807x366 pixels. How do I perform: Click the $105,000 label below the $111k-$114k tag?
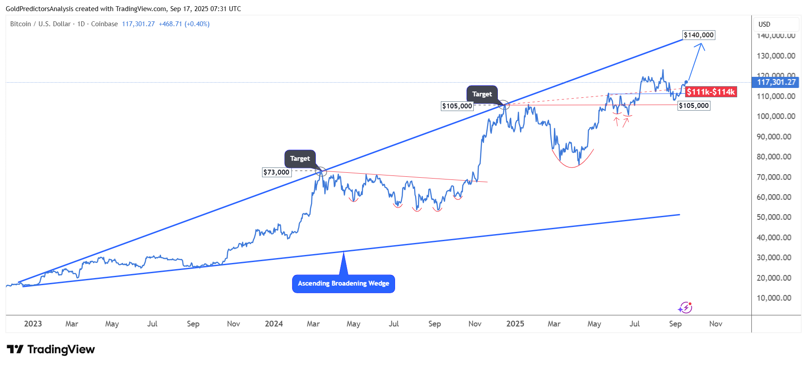tap(694, 106)
